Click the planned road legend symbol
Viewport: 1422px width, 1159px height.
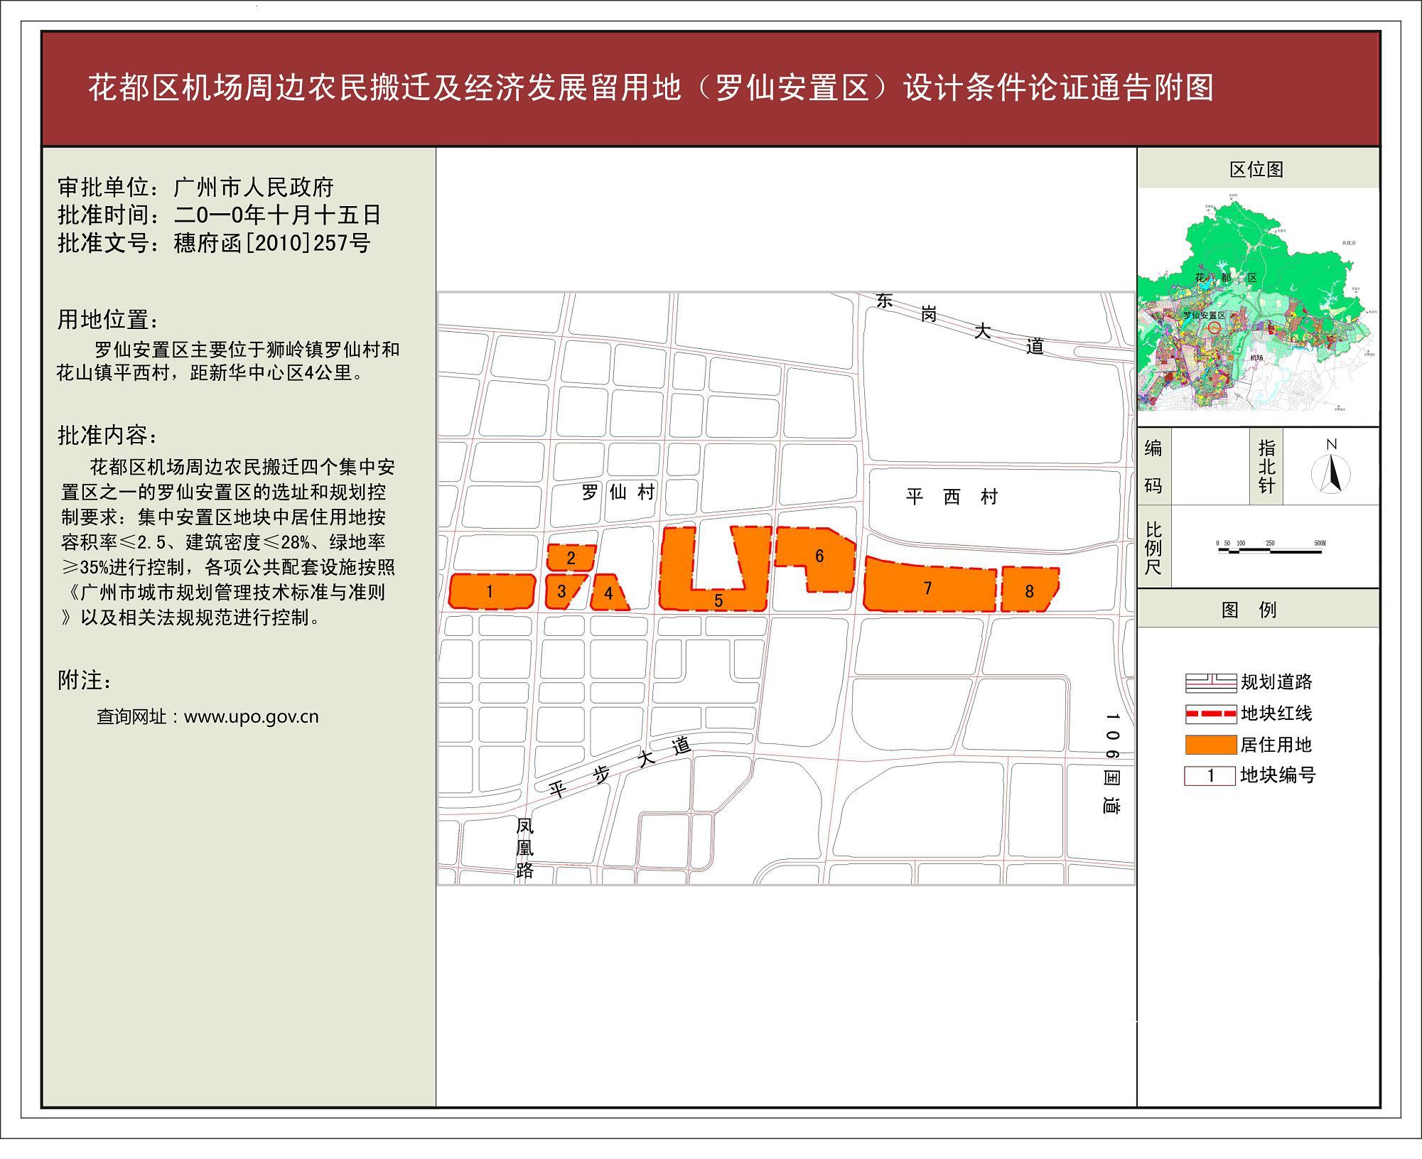pyautogui.click(x=1210, y=682)
